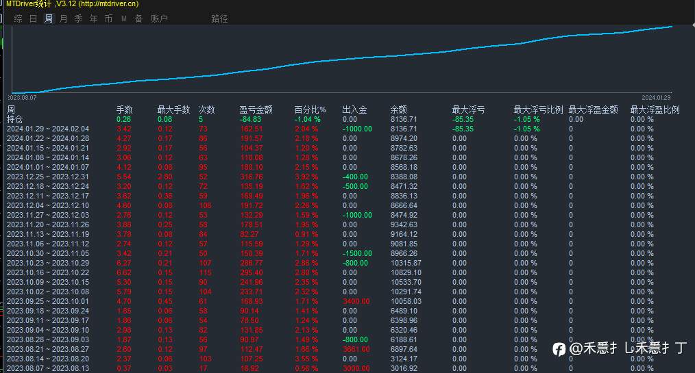695x373 pixels.
Task: Click the 最大浮亏比例 column header
Action: coord(538,110)
